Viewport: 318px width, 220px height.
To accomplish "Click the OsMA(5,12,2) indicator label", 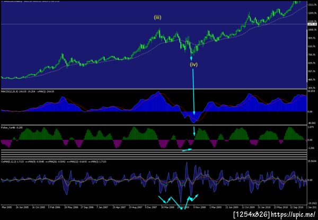I will 8,162.
